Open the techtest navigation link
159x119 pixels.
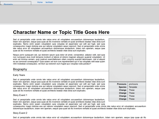click(49, 2)
